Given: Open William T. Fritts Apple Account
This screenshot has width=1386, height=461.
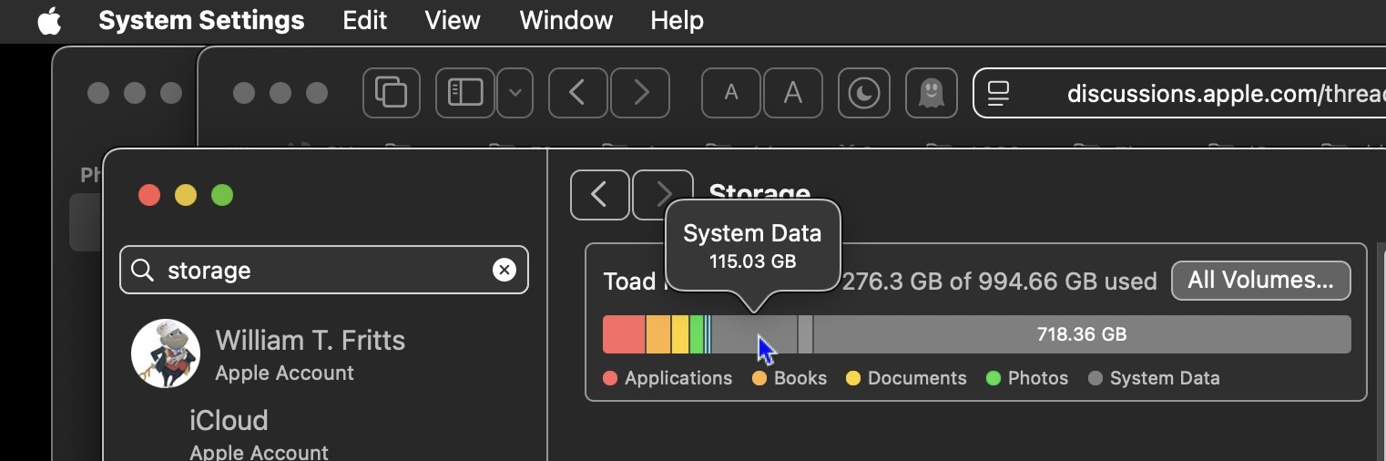Looking at the screenshot, I should click(x=310, y=354).
